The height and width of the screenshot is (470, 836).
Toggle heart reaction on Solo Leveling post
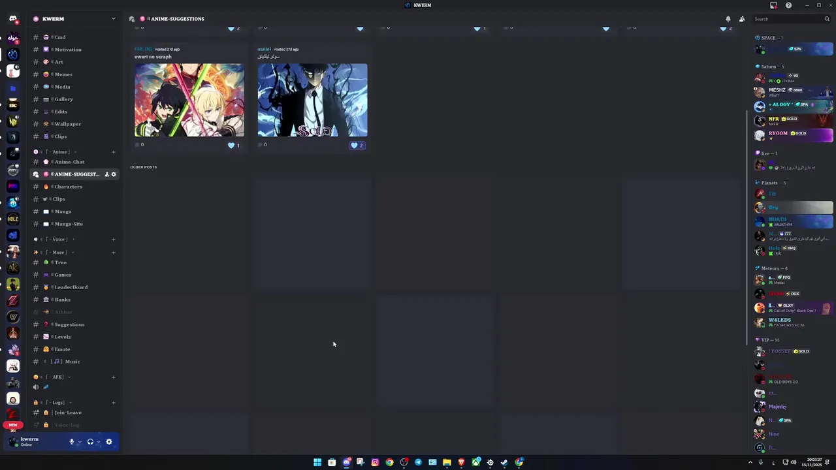[357, 146]
